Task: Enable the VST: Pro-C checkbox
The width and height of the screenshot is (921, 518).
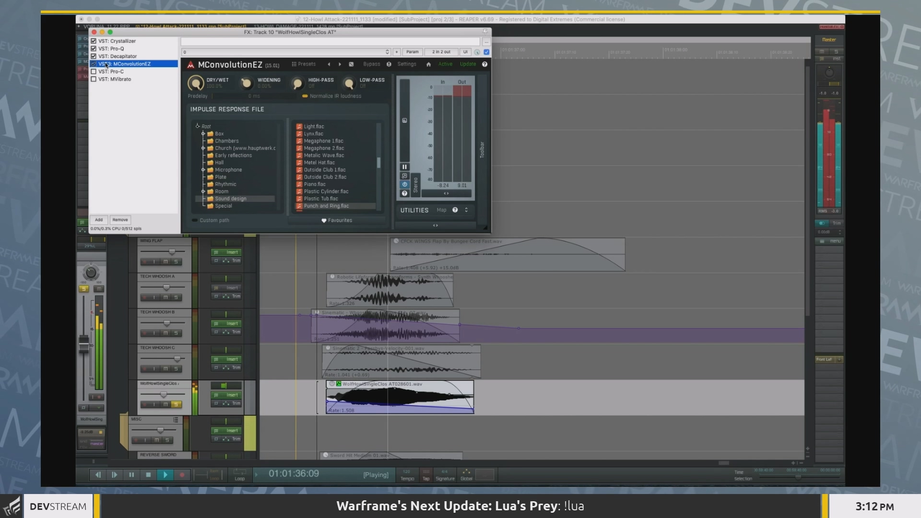Action: 94,71
